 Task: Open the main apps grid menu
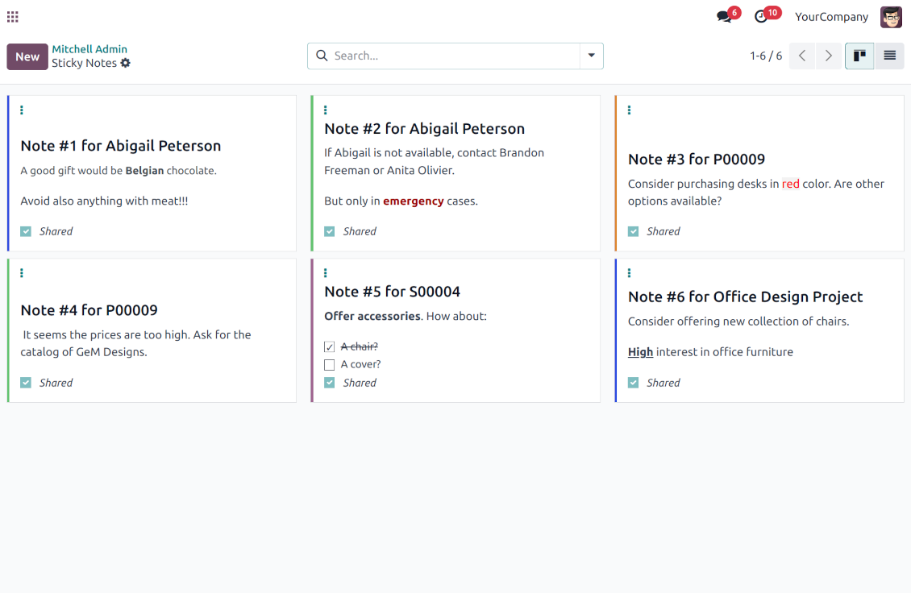click(12, 17)
